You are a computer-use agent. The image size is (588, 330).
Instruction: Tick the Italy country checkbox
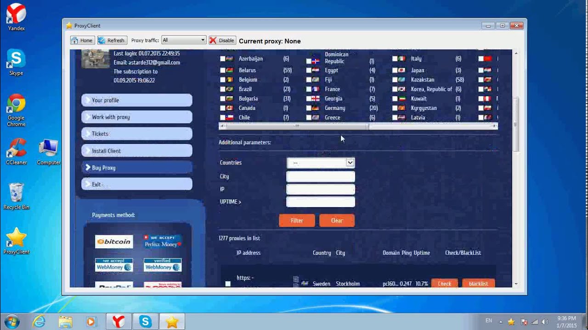click(x=395, y=59)
